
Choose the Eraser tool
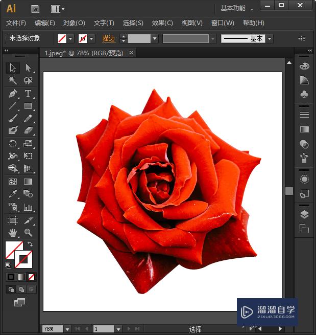28,130
